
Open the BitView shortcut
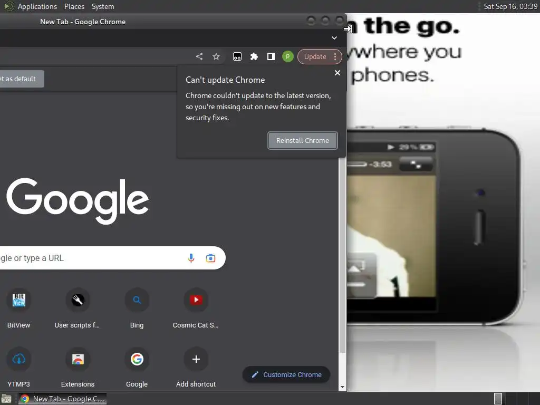point(18,307)
